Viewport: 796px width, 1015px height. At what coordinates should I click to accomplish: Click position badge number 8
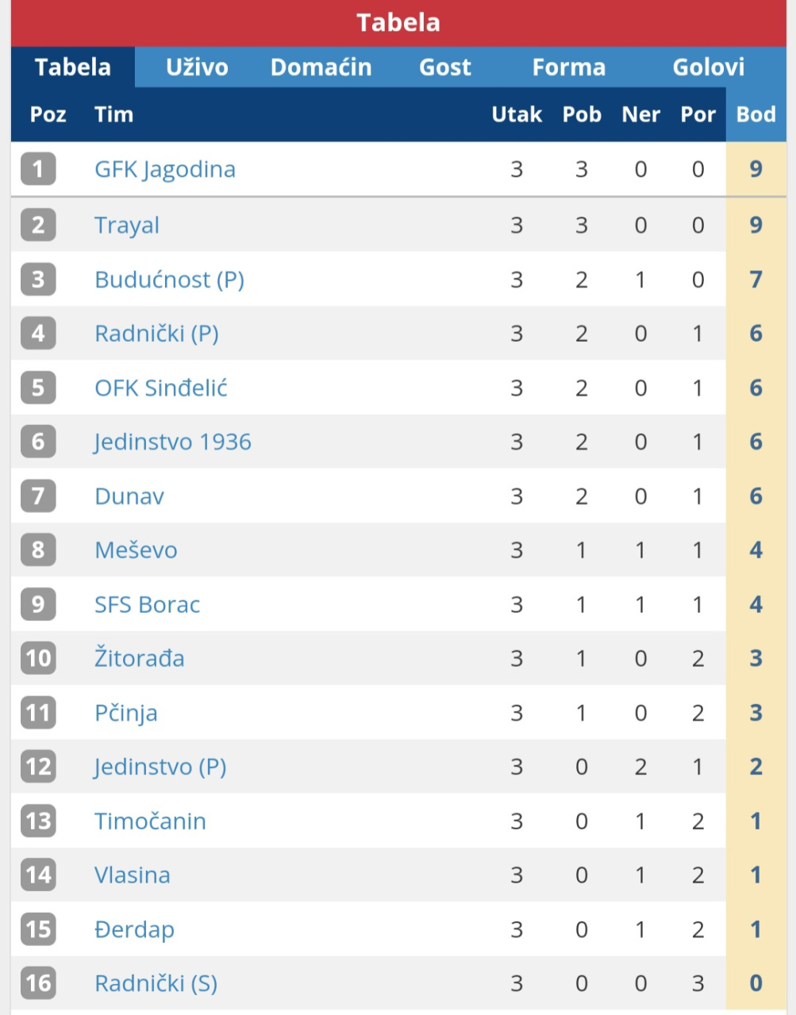tap(38, 550)
